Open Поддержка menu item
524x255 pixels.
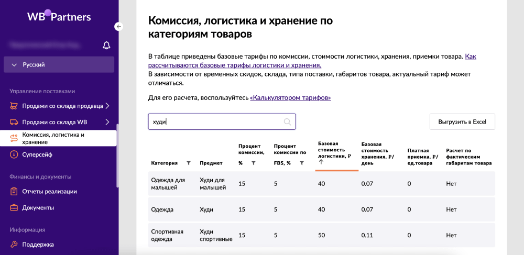pyautogui.click(x=38, y=245)
